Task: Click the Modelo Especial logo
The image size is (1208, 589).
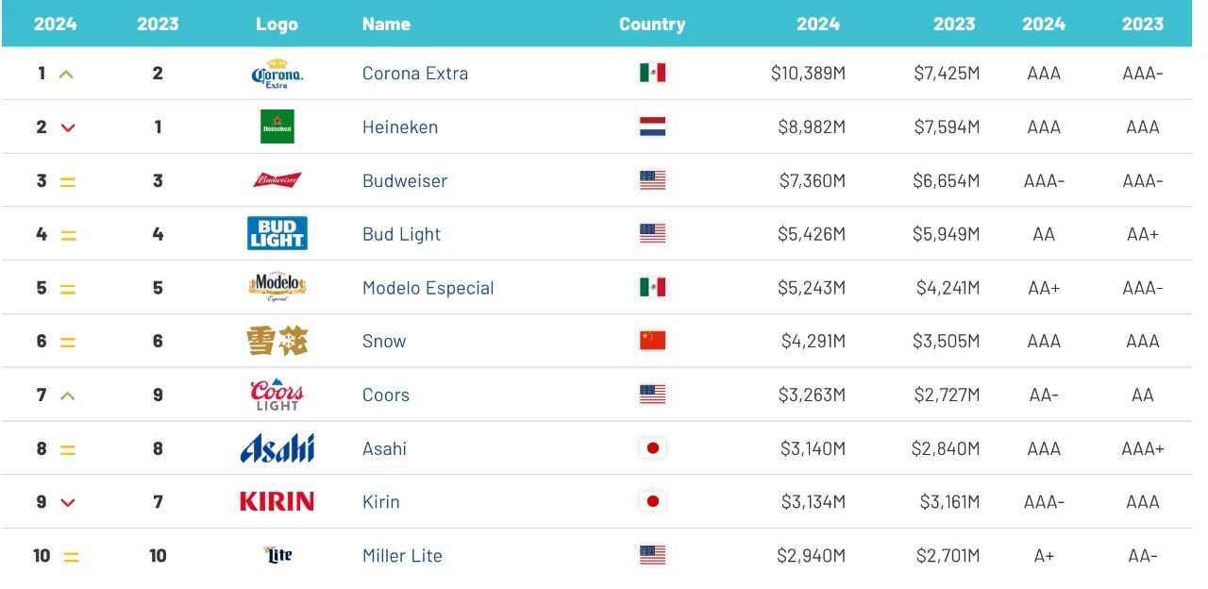Action: pos(277,287)
